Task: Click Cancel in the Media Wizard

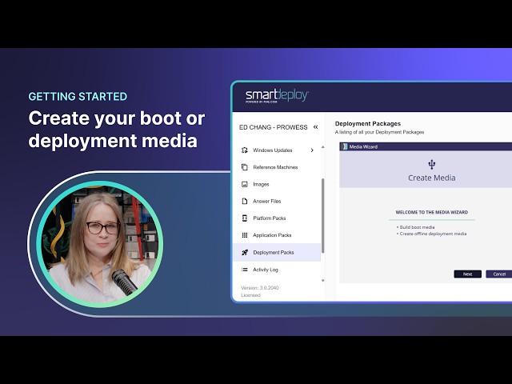Action: (498, 274)
